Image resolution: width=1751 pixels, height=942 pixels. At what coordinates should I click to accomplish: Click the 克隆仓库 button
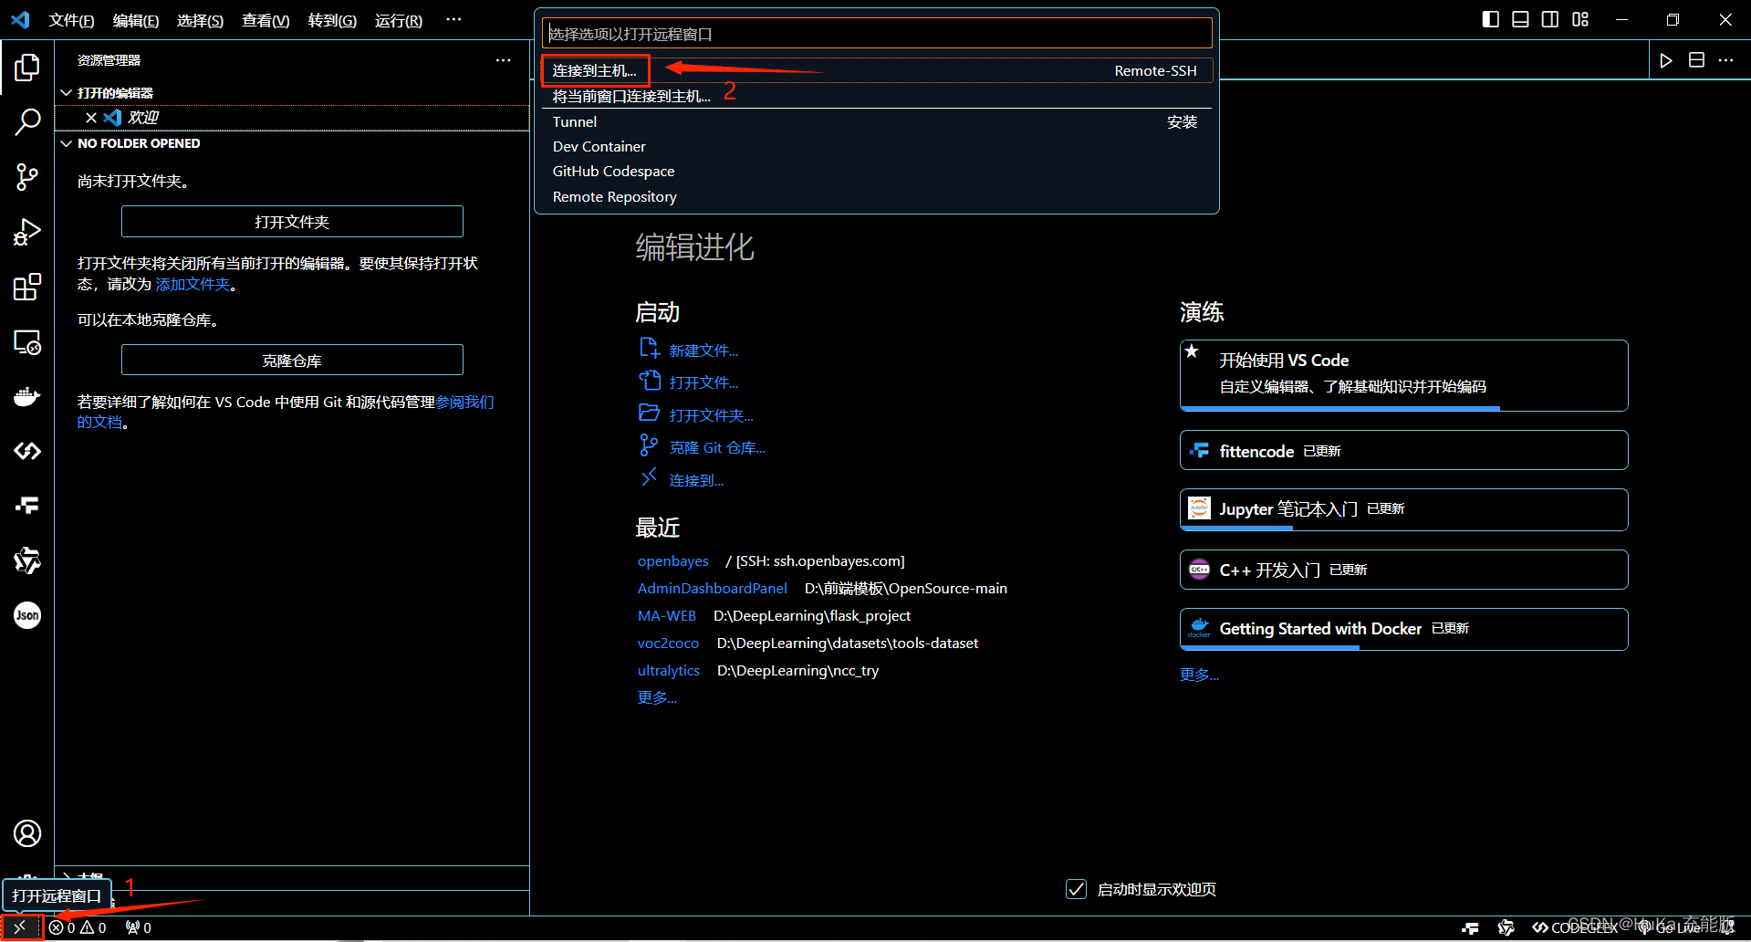click(292, 361)
